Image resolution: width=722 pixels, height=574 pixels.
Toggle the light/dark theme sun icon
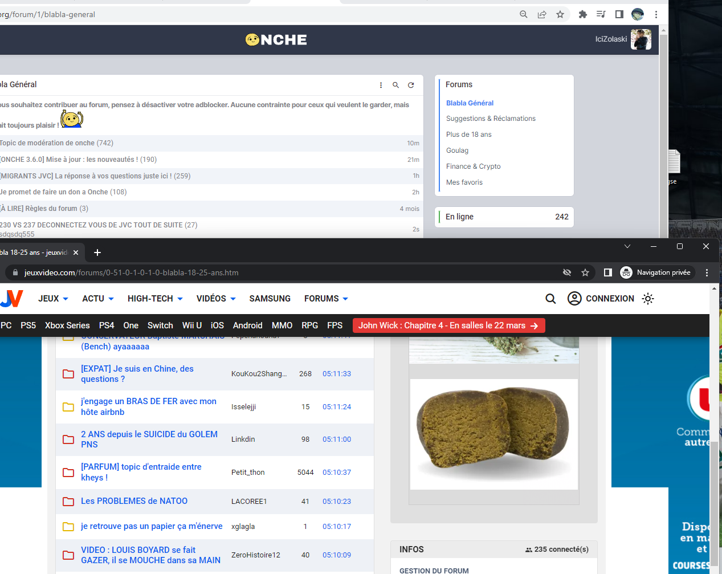pyautogui.click(x=648, y=299)
